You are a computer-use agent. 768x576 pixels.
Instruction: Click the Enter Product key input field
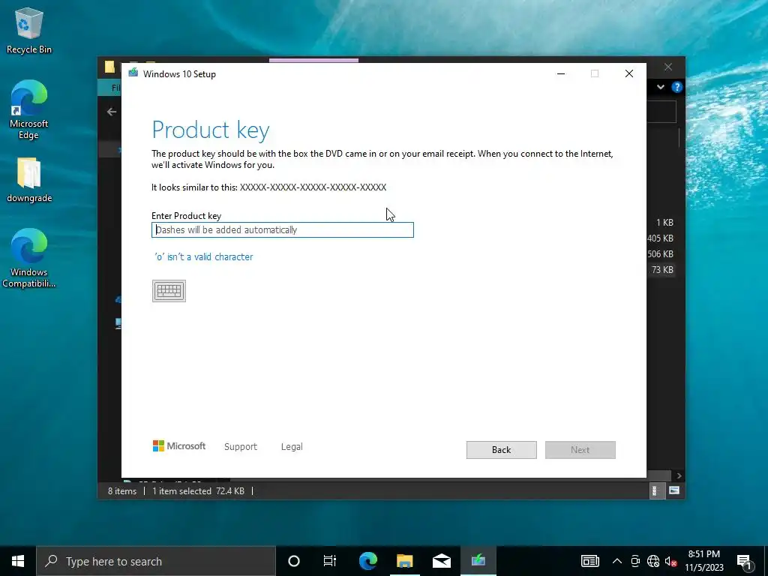tap(283, 229)
